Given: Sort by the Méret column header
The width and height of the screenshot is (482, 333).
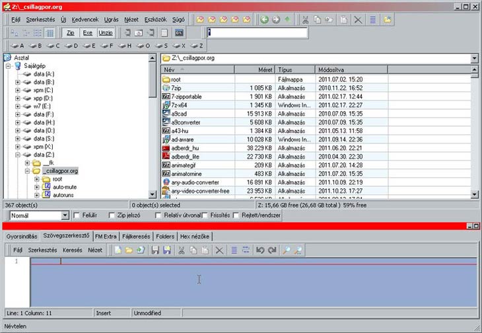Looking at the screenshot, I should click(254, 70).
